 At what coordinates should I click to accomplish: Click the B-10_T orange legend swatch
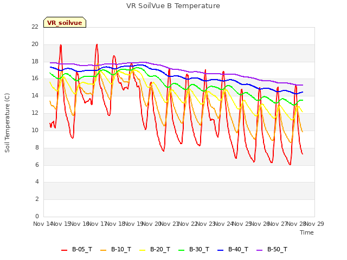pos(104,250)
